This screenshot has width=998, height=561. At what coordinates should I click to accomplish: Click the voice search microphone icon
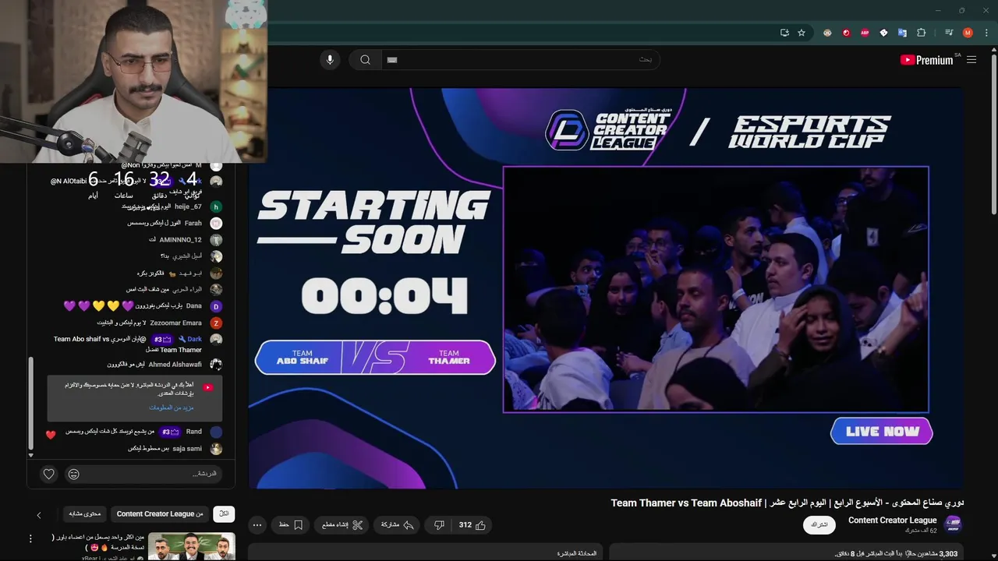coord(330,60)
